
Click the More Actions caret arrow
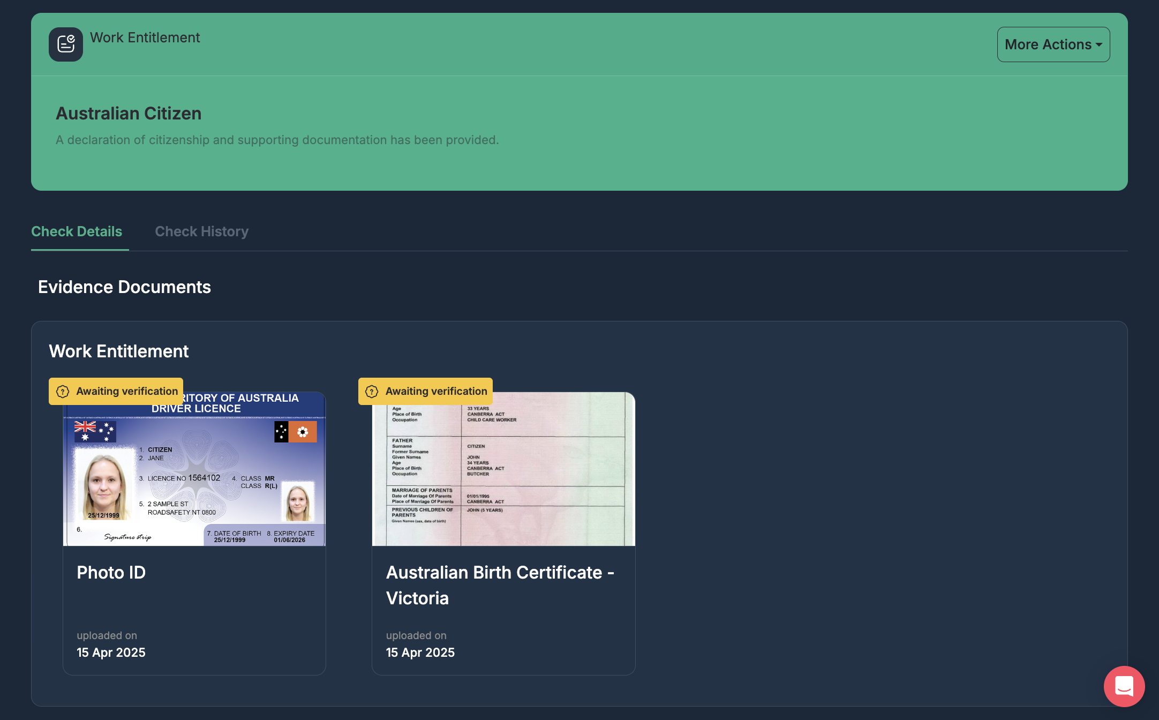point(1099,45)
